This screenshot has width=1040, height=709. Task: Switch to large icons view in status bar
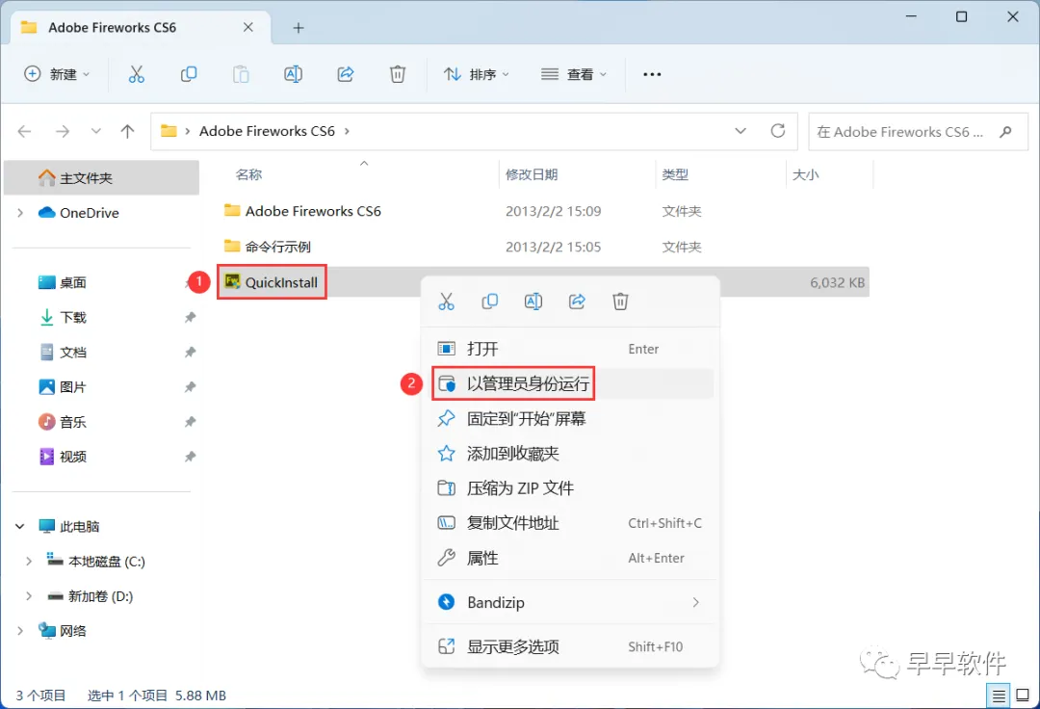pos(1023,696)
